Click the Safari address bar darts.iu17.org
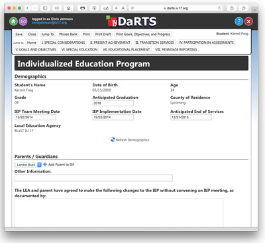Screen dimensions: 265x243 pos(176,8)
